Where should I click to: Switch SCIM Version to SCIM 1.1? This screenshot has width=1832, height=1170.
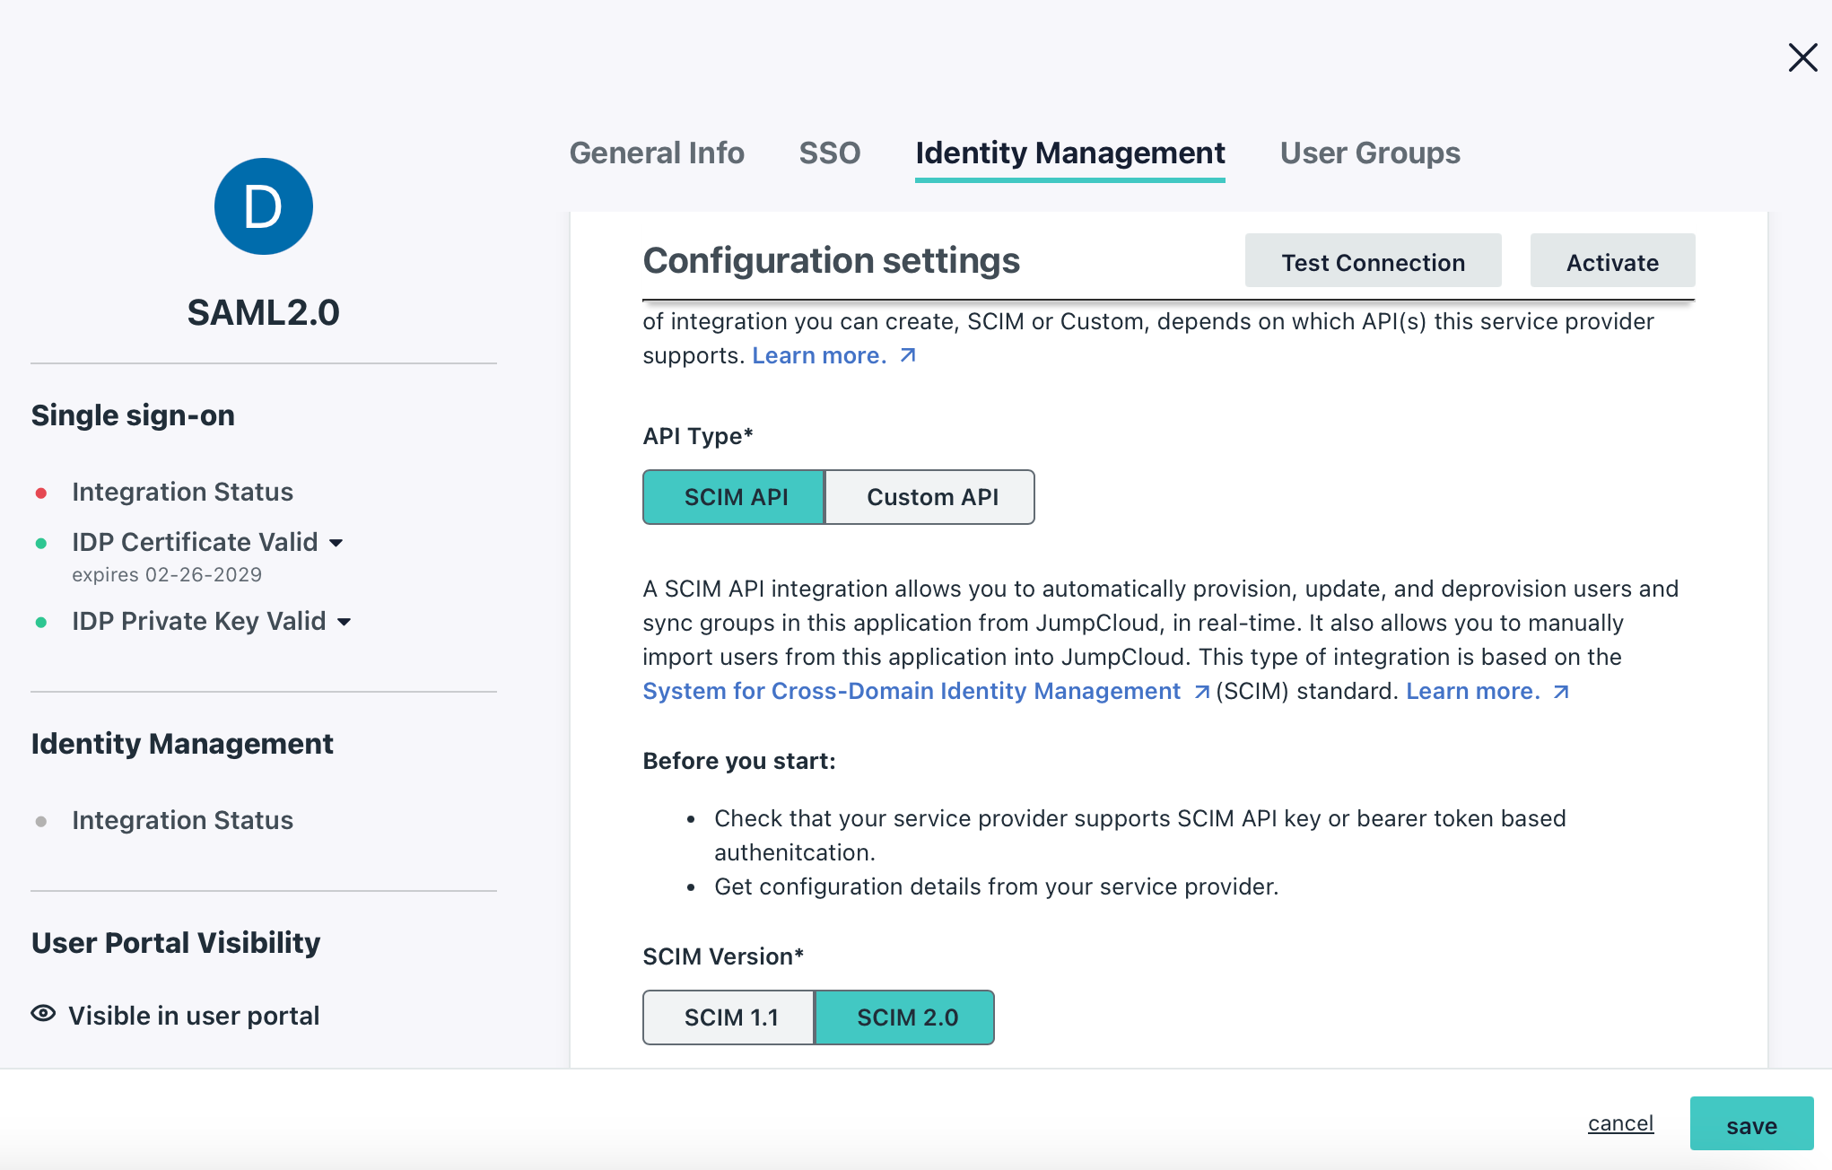pos(728,1017)
